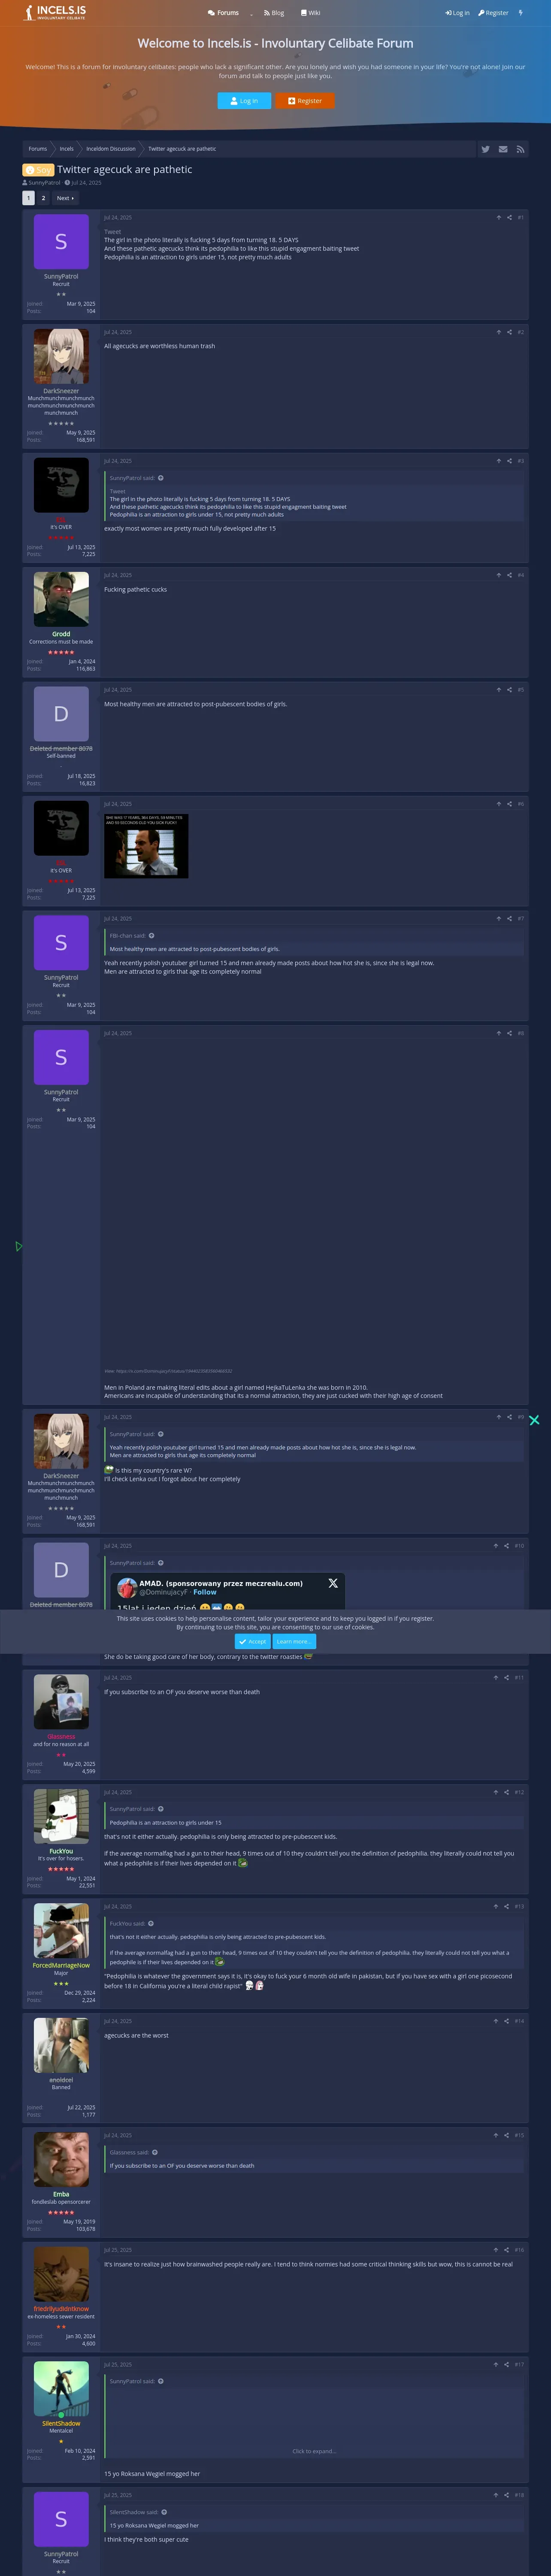551x2576 pixels.
Task: Click share icon on post #2
Action: [x=509, y=332]
